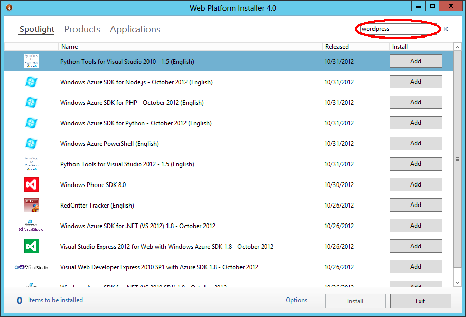Click the Windows Azure SDK for Node.js icon

31,82
